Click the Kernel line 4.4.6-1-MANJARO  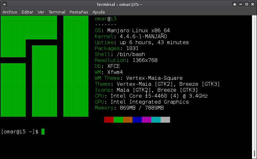(131, 36)
